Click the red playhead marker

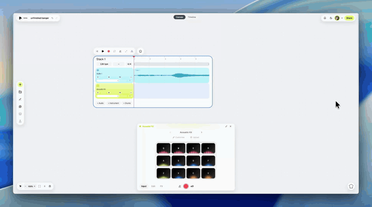coord(134,57)
